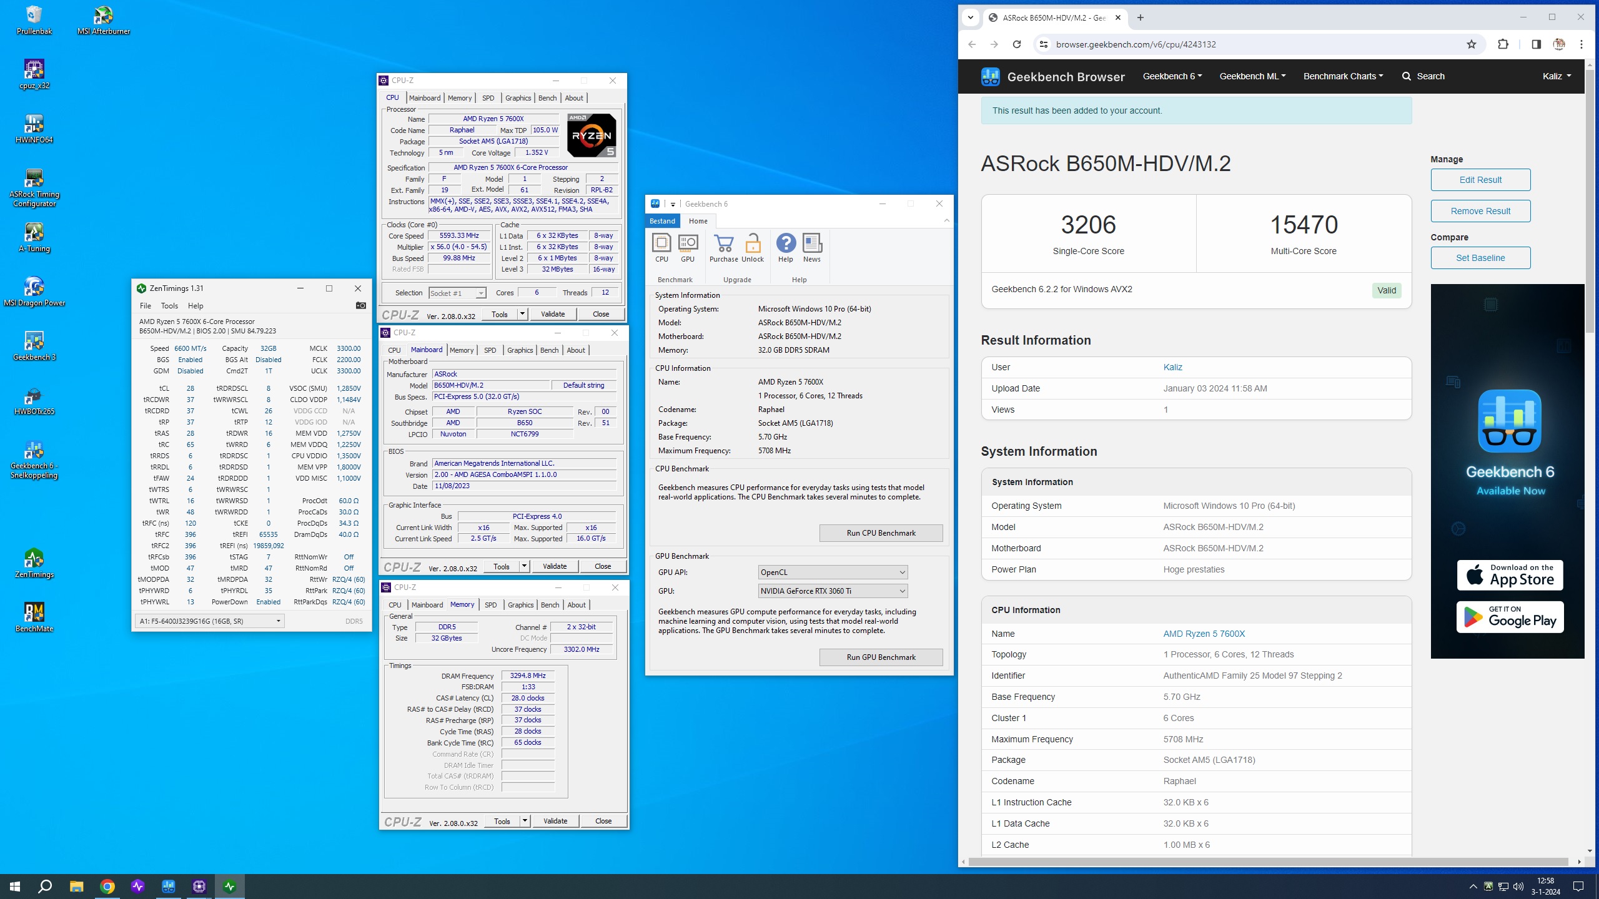
Task: Click Run CPU Benchmark button
Action: (x=881, y=533)
